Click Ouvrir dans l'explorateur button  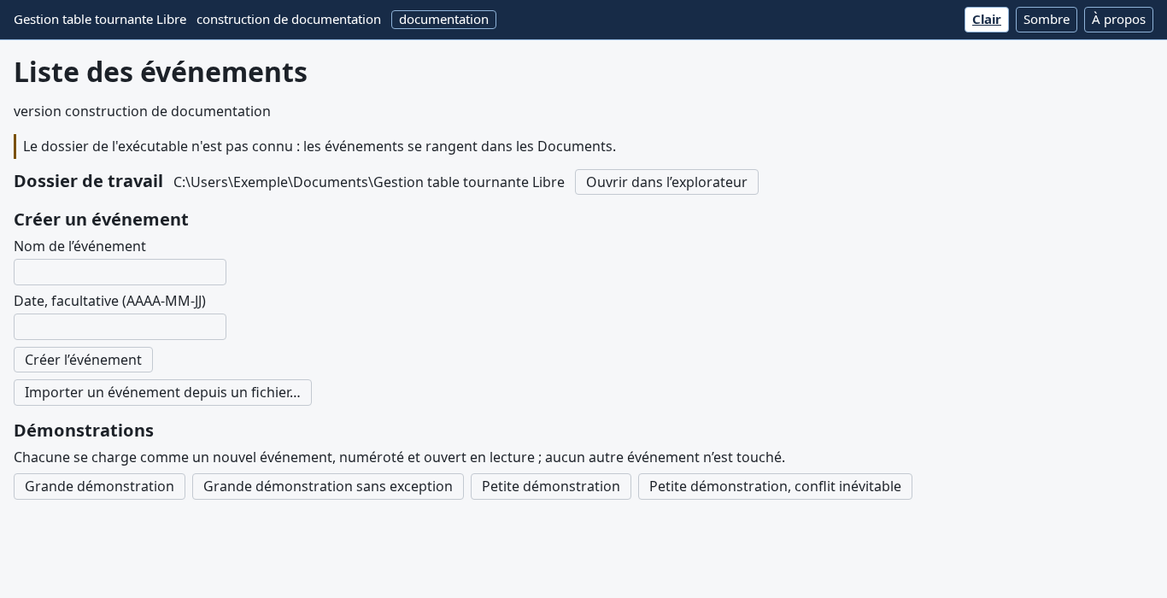click(x=666, y=182)
